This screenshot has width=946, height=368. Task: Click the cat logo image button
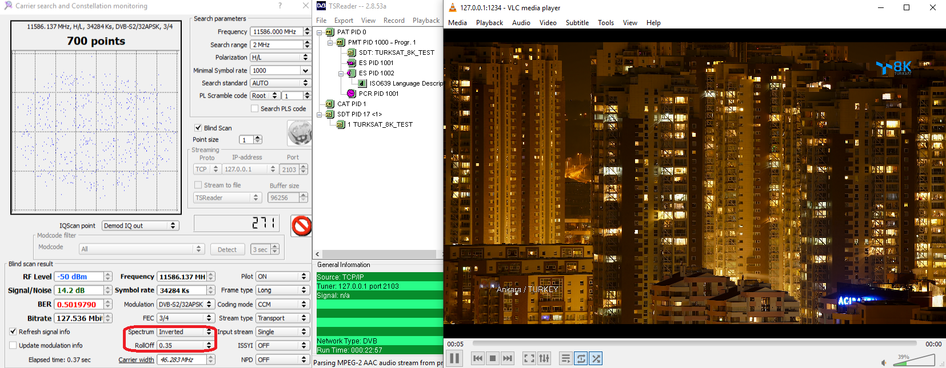point(300,134)
